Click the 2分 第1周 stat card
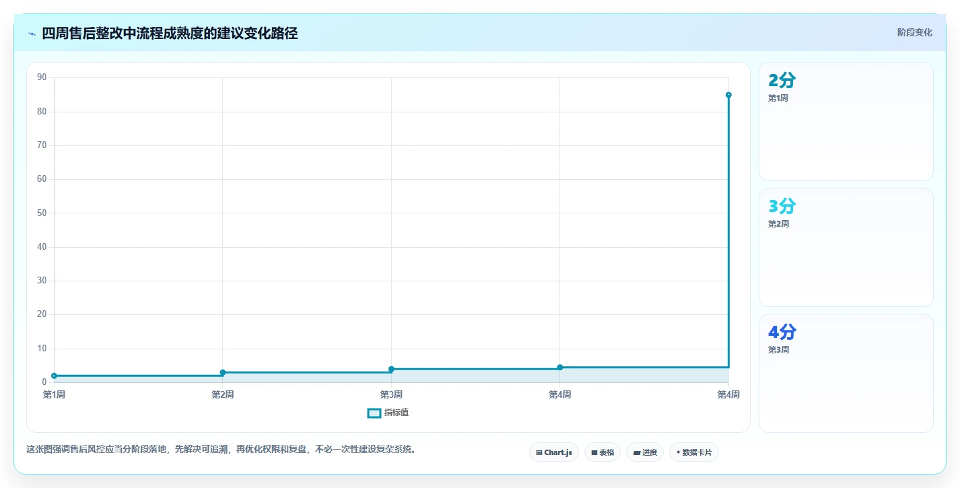The height and width of the screenshot is (488, 960). click(x=846, y=122)
